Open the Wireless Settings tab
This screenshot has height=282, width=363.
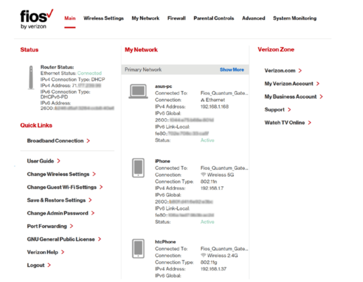point(104,18)
